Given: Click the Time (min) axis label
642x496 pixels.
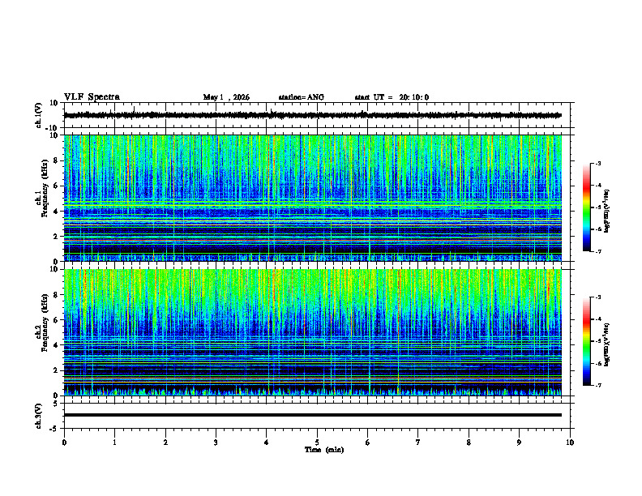Looking at the screenshot, I should [x=324, y=450].
